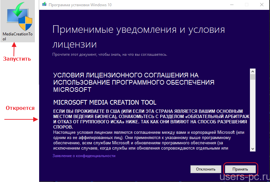This screenshot has height=182, width=270.
Task: Click the license text scroll up arrow
Action: [x=253, y=71]
